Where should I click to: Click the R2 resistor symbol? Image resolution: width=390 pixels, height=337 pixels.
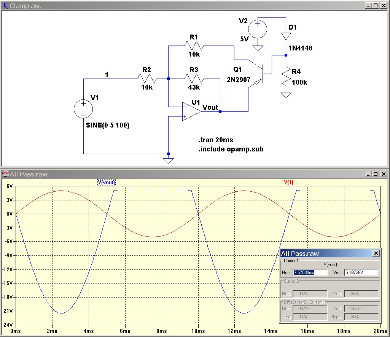click(x=147, y=79)
